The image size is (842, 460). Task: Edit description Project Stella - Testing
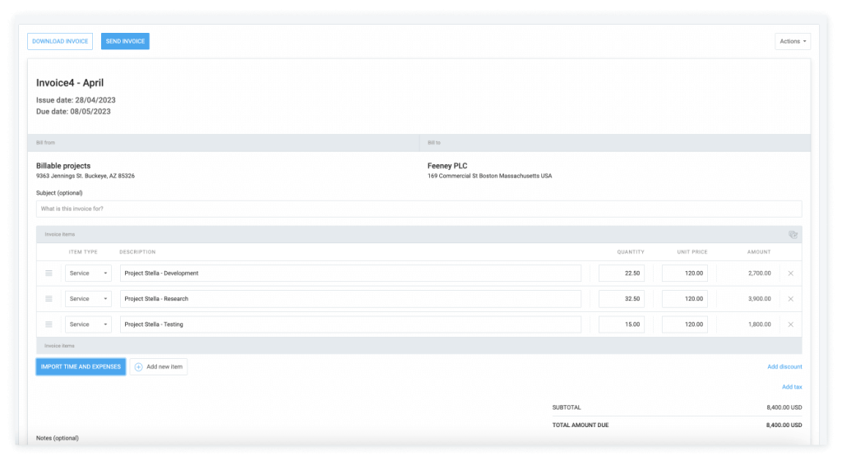pos(350,324)
